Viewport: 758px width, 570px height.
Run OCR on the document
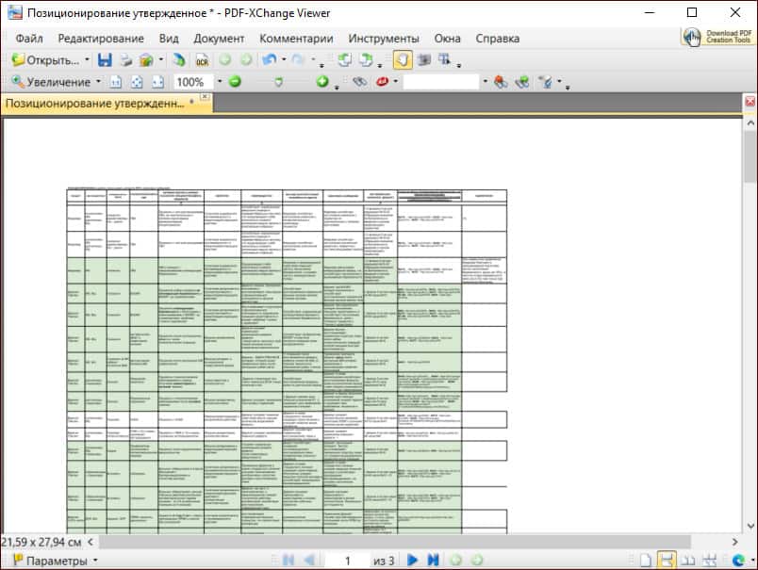[x=201, y=59]
